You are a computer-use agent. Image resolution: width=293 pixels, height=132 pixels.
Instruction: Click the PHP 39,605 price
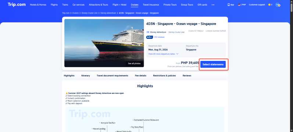tap(190, 63)
